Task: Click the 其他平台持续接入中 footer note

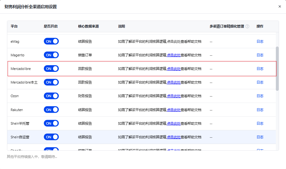Action: coord(32,157)
